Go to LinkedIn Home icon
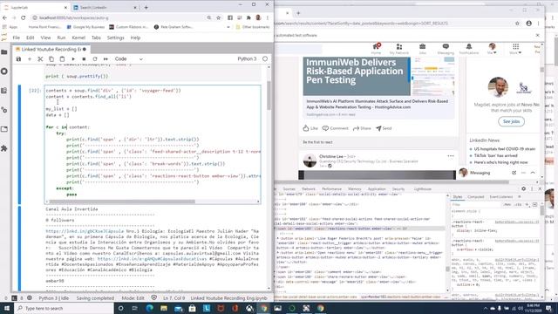 coord(376,49)
